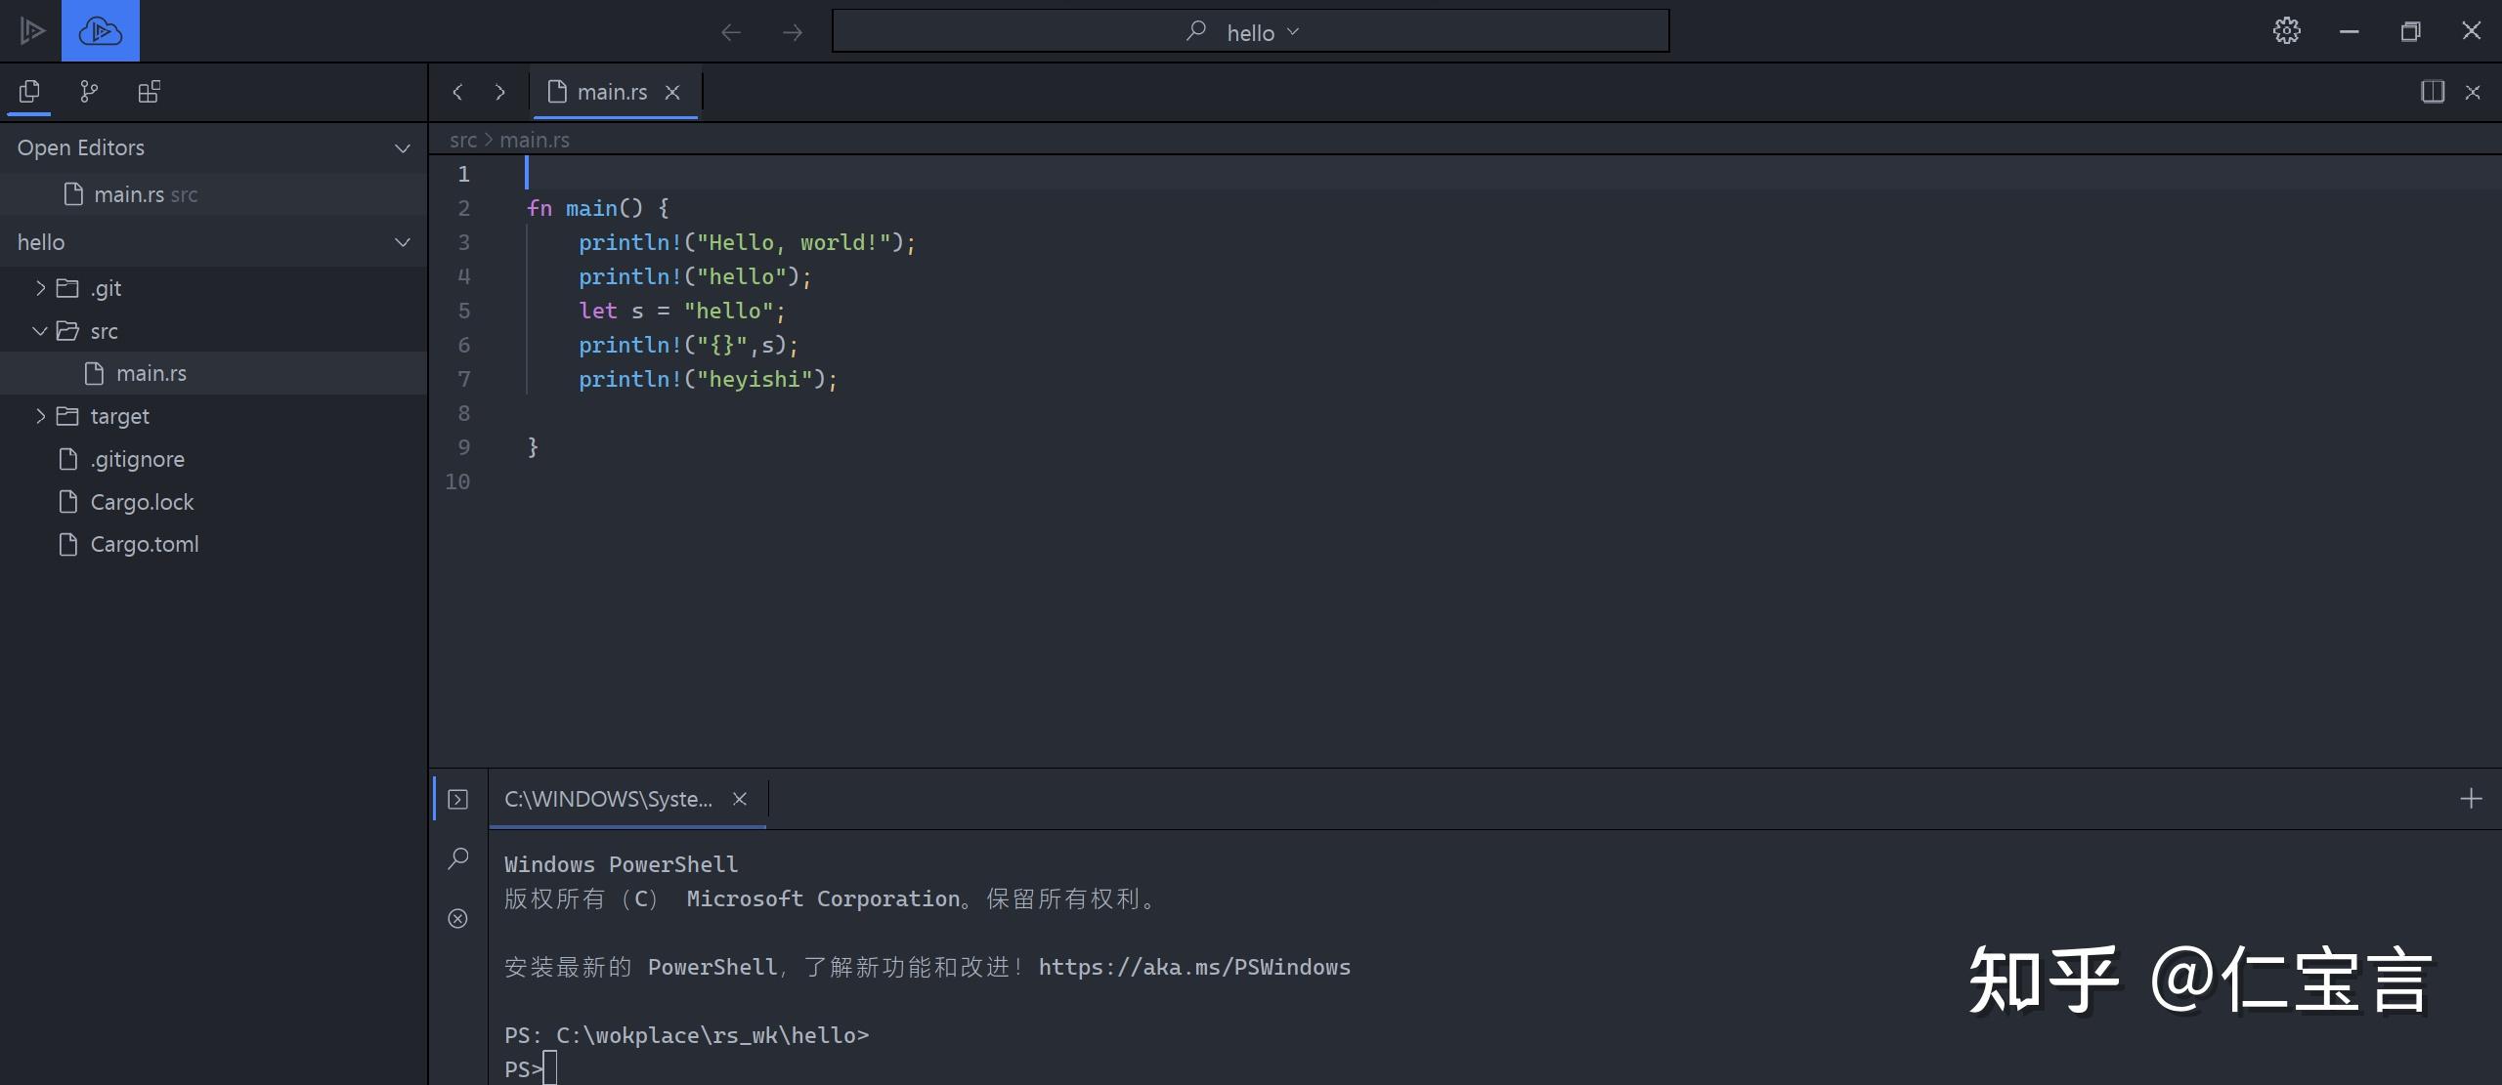Select the C:\WINDOWS\Syste... terminal tab
2502x1085 pixels.
(x=608, y=799)
